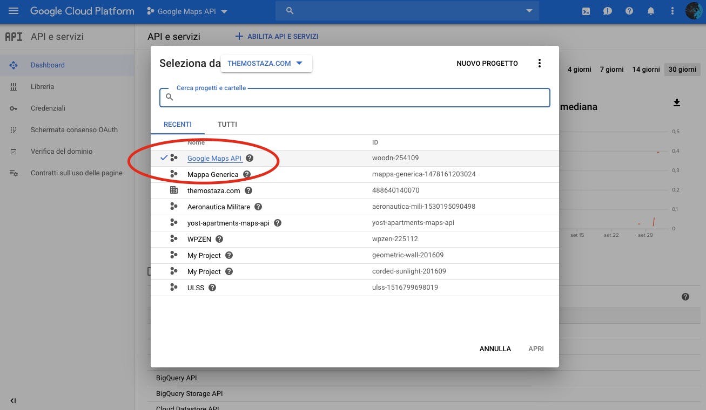The width and height of the screenshot is (706, 410).
Task: Expand the Google Maps API project selector dropdown
Action: point(224,11)
